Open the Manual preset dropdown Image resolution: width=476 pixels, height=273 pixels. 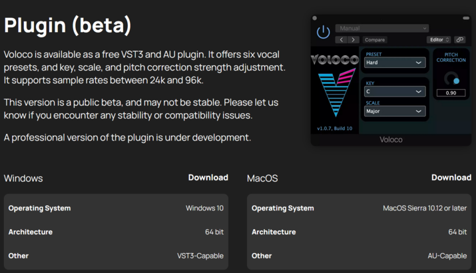382,29
